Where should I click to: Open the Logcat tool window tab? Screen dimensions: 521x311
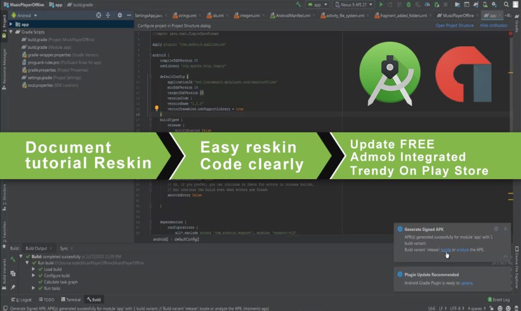(x=21, y=299)
